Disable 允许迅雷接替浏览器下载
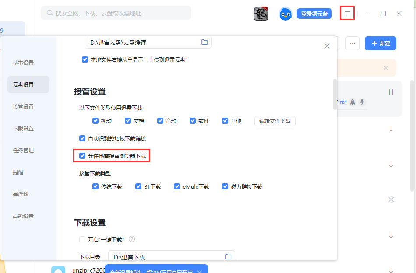Screen dimensions: 416x273 82,156
